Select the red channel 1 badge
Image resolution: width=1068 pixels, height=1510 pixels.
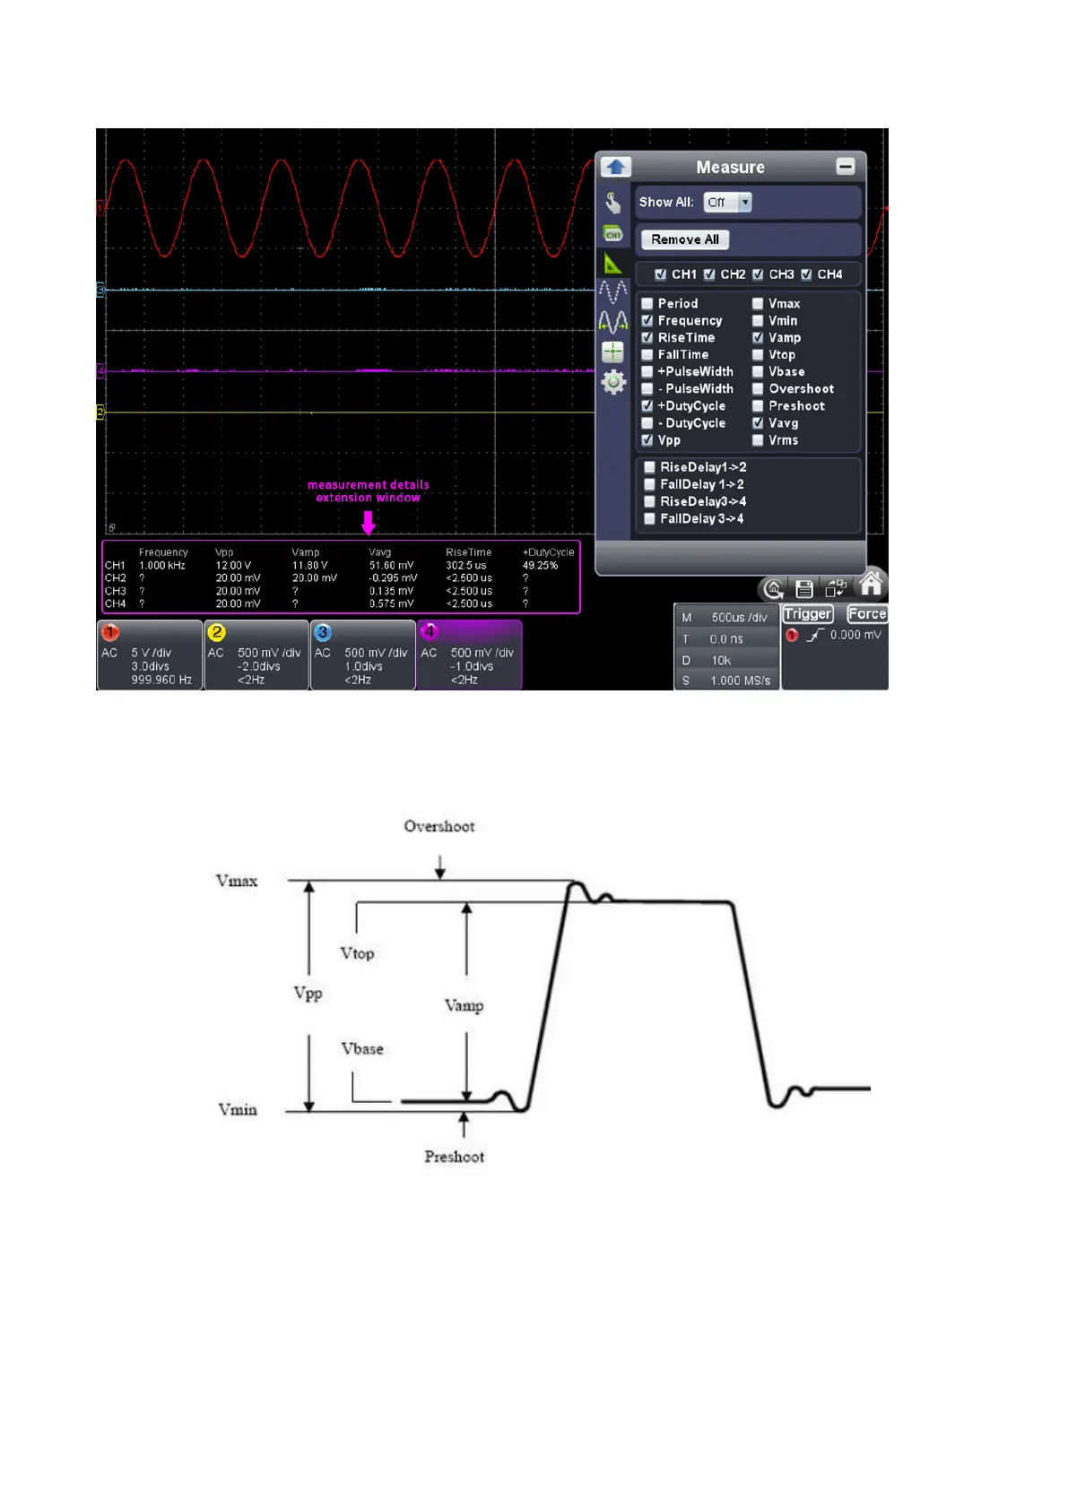tap(110, 632)
